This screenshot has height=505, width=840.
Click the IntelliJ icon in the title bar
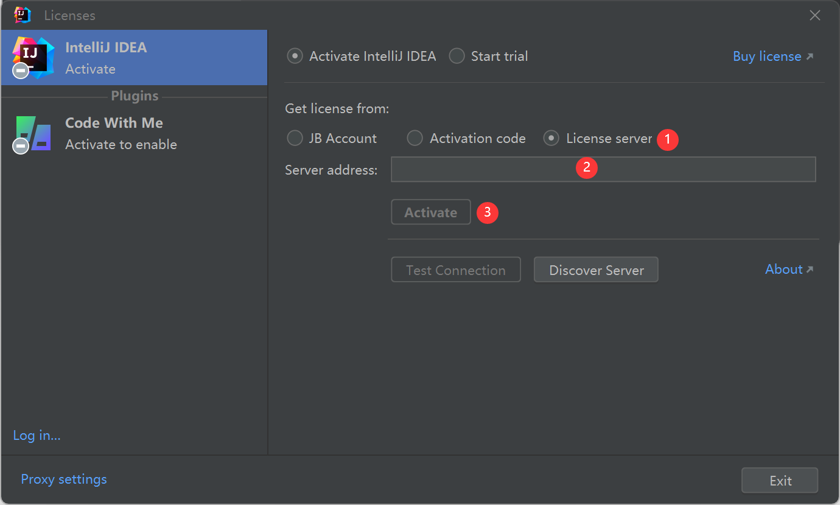point(23,15)
